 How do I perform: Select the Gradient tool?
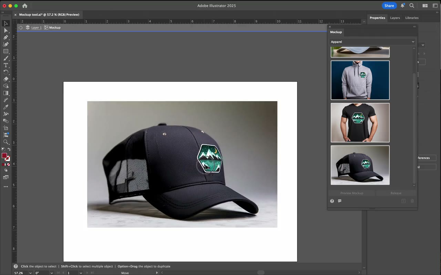click(6, 93)
